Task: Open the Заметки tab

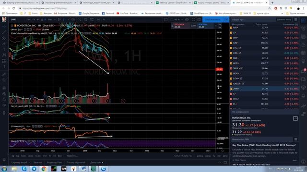Action: [x=37, y=162]
